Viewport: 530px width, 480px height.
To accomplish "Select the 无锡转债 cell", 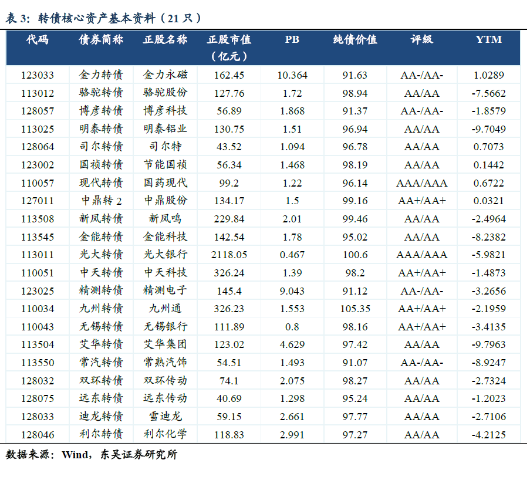I will click(x=101, y=326).
